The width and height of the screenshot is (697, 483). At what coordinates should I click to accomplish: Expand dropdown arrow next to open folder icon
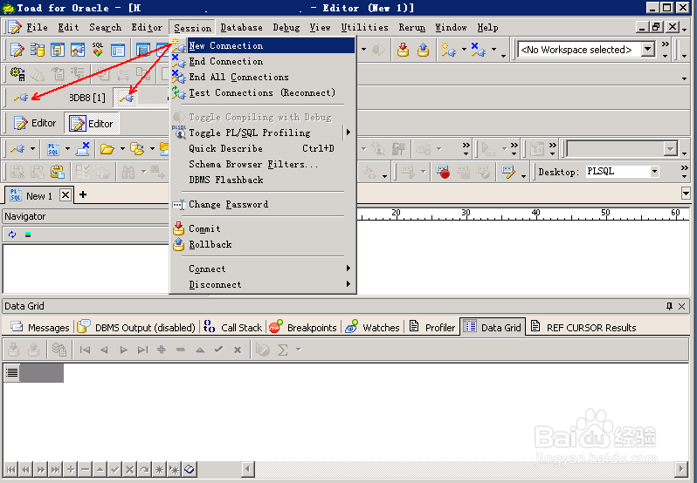122,149
